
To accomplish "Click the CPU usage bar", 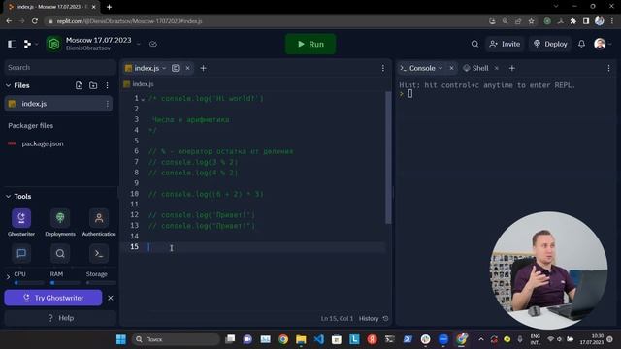I will [x=29, y=283].
